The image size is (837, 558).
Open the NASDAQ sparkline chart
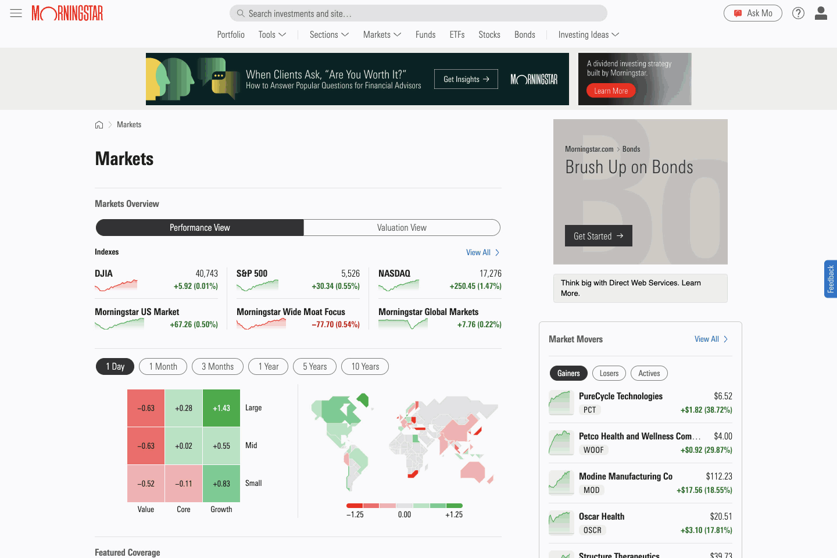click(x=399, y=285)
